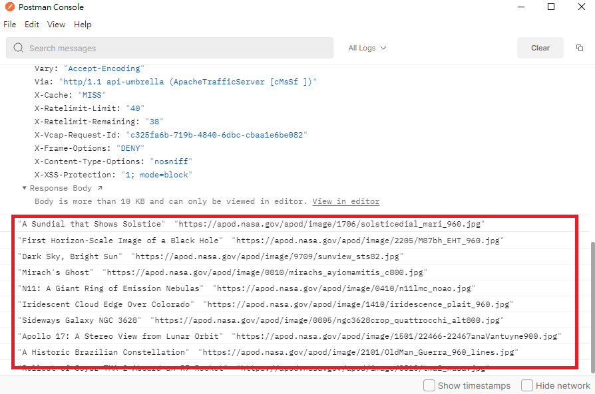Open the Help menu

[x=83, y=24]
